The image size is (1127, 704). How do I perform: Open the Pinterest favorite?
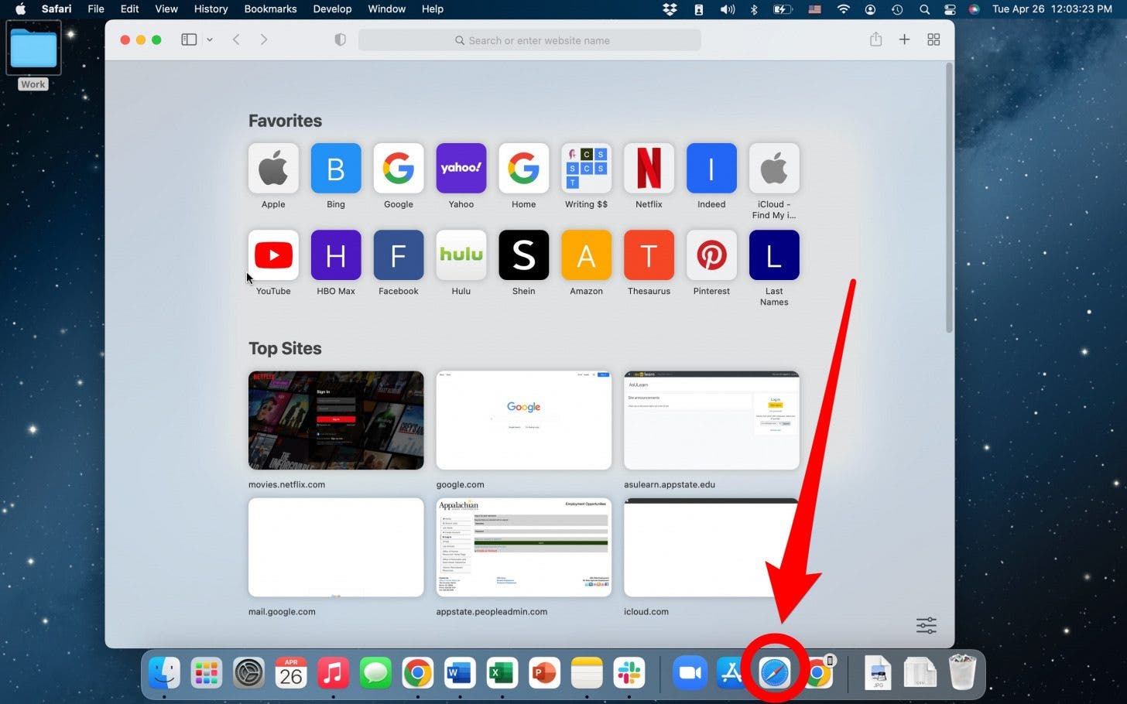[711, 255]
